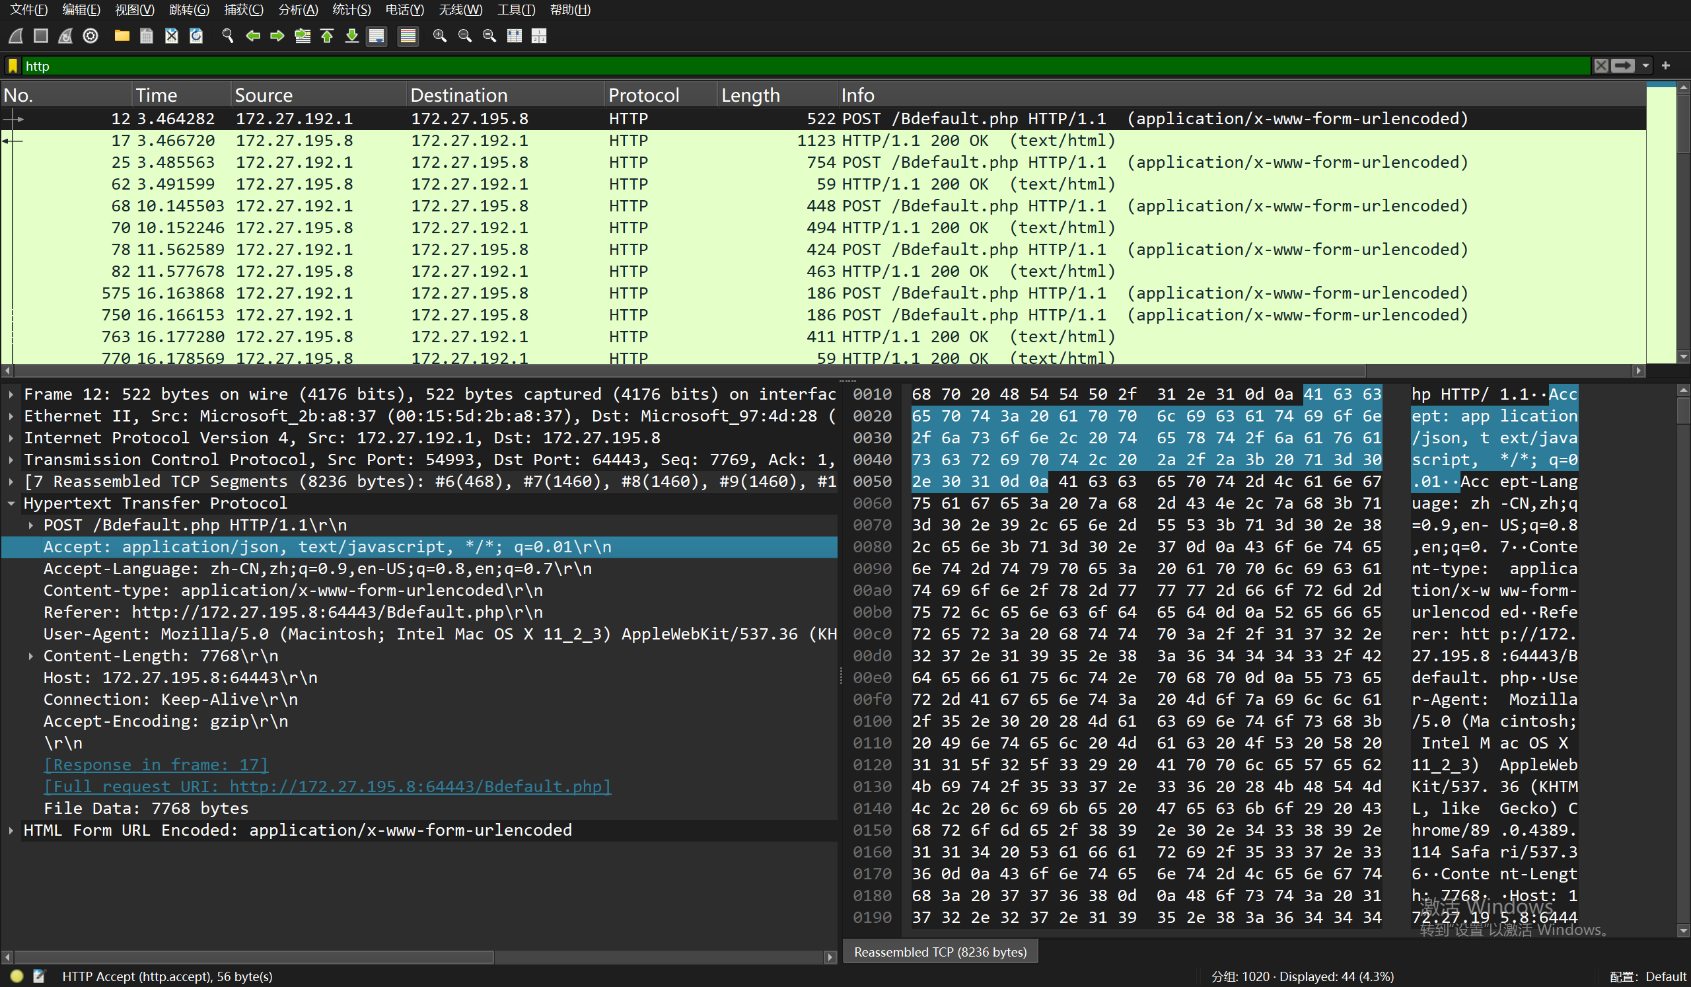
Task: Click the open capture file folder icon
Action: [122, 36]
